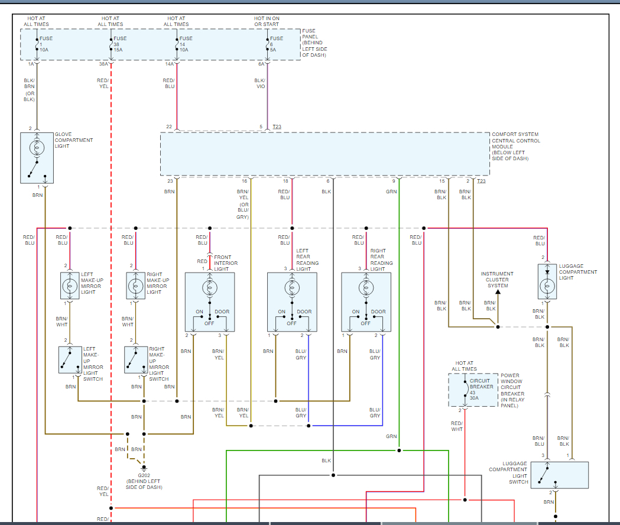Click the comfort system central control module box

[x=324, y=154]
